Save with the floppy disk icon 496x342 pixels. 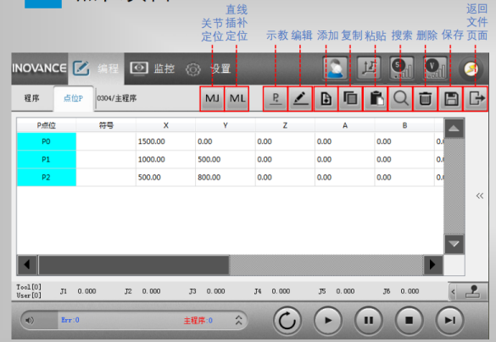pyautogui.click(x=450, y=98)
